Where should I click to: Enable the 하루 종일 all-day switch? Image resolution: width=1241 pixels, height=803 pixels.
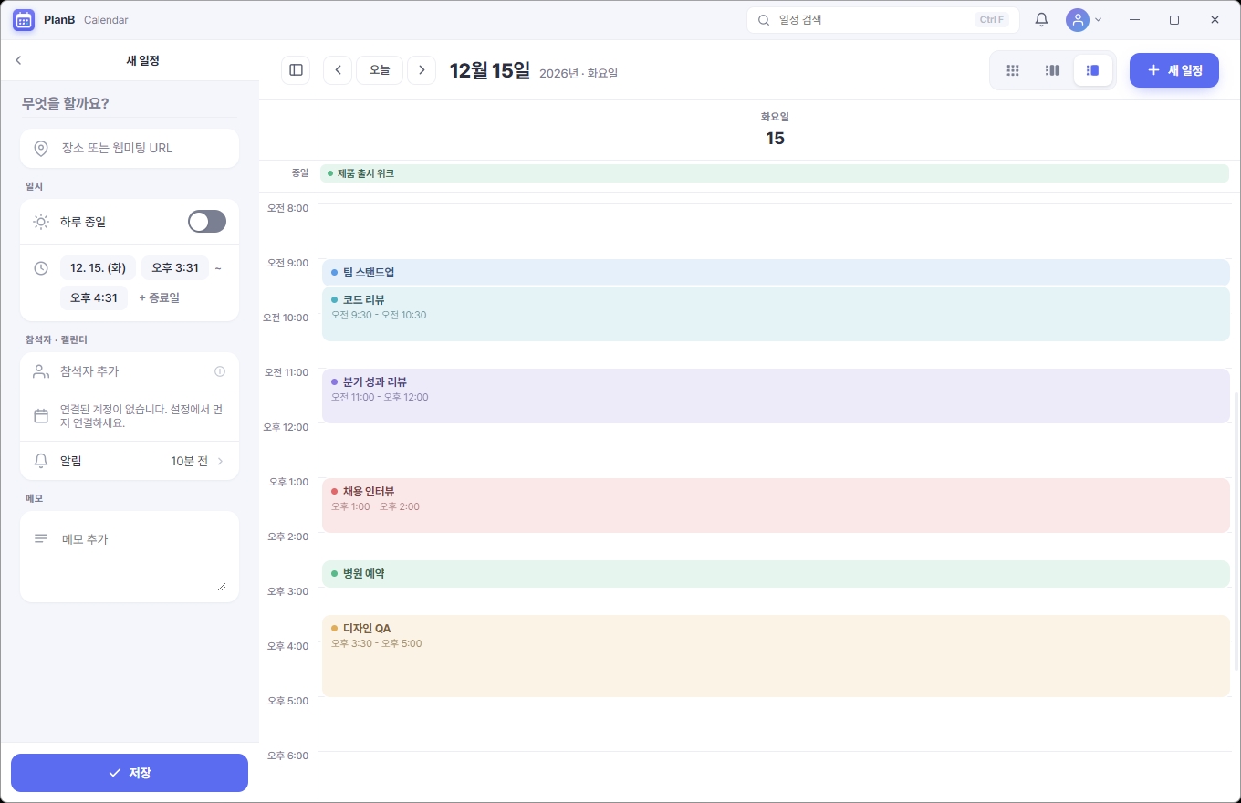click(x=207, y=222)
